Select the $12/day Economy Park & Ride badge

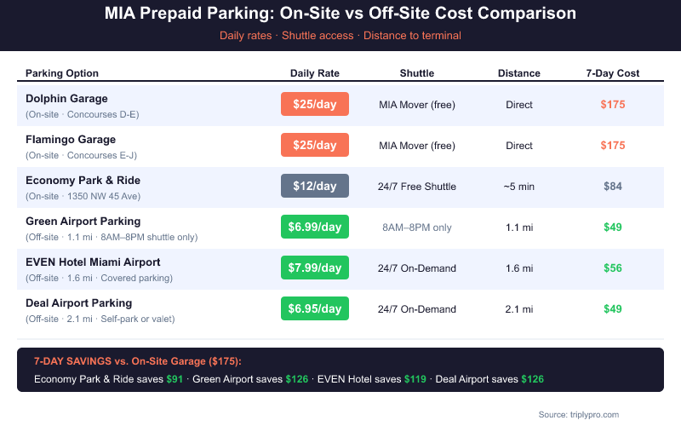pos(314,187)
